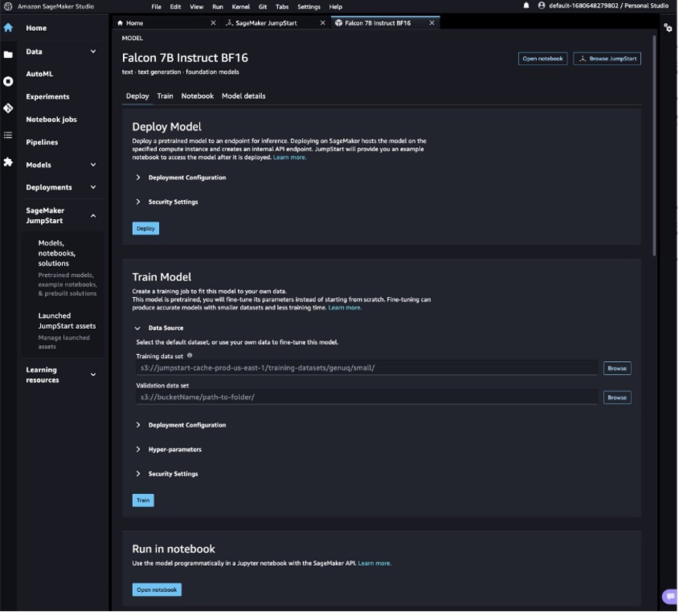Click the Validation data set input field
Viewport: 679px width, 612px height.
coord(366,397)
